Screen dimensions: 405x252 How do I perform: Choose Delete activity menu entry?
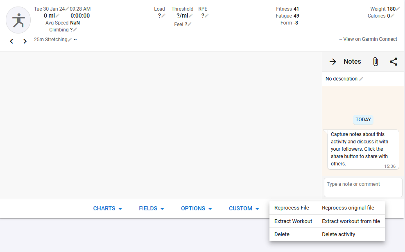(327, 234)
